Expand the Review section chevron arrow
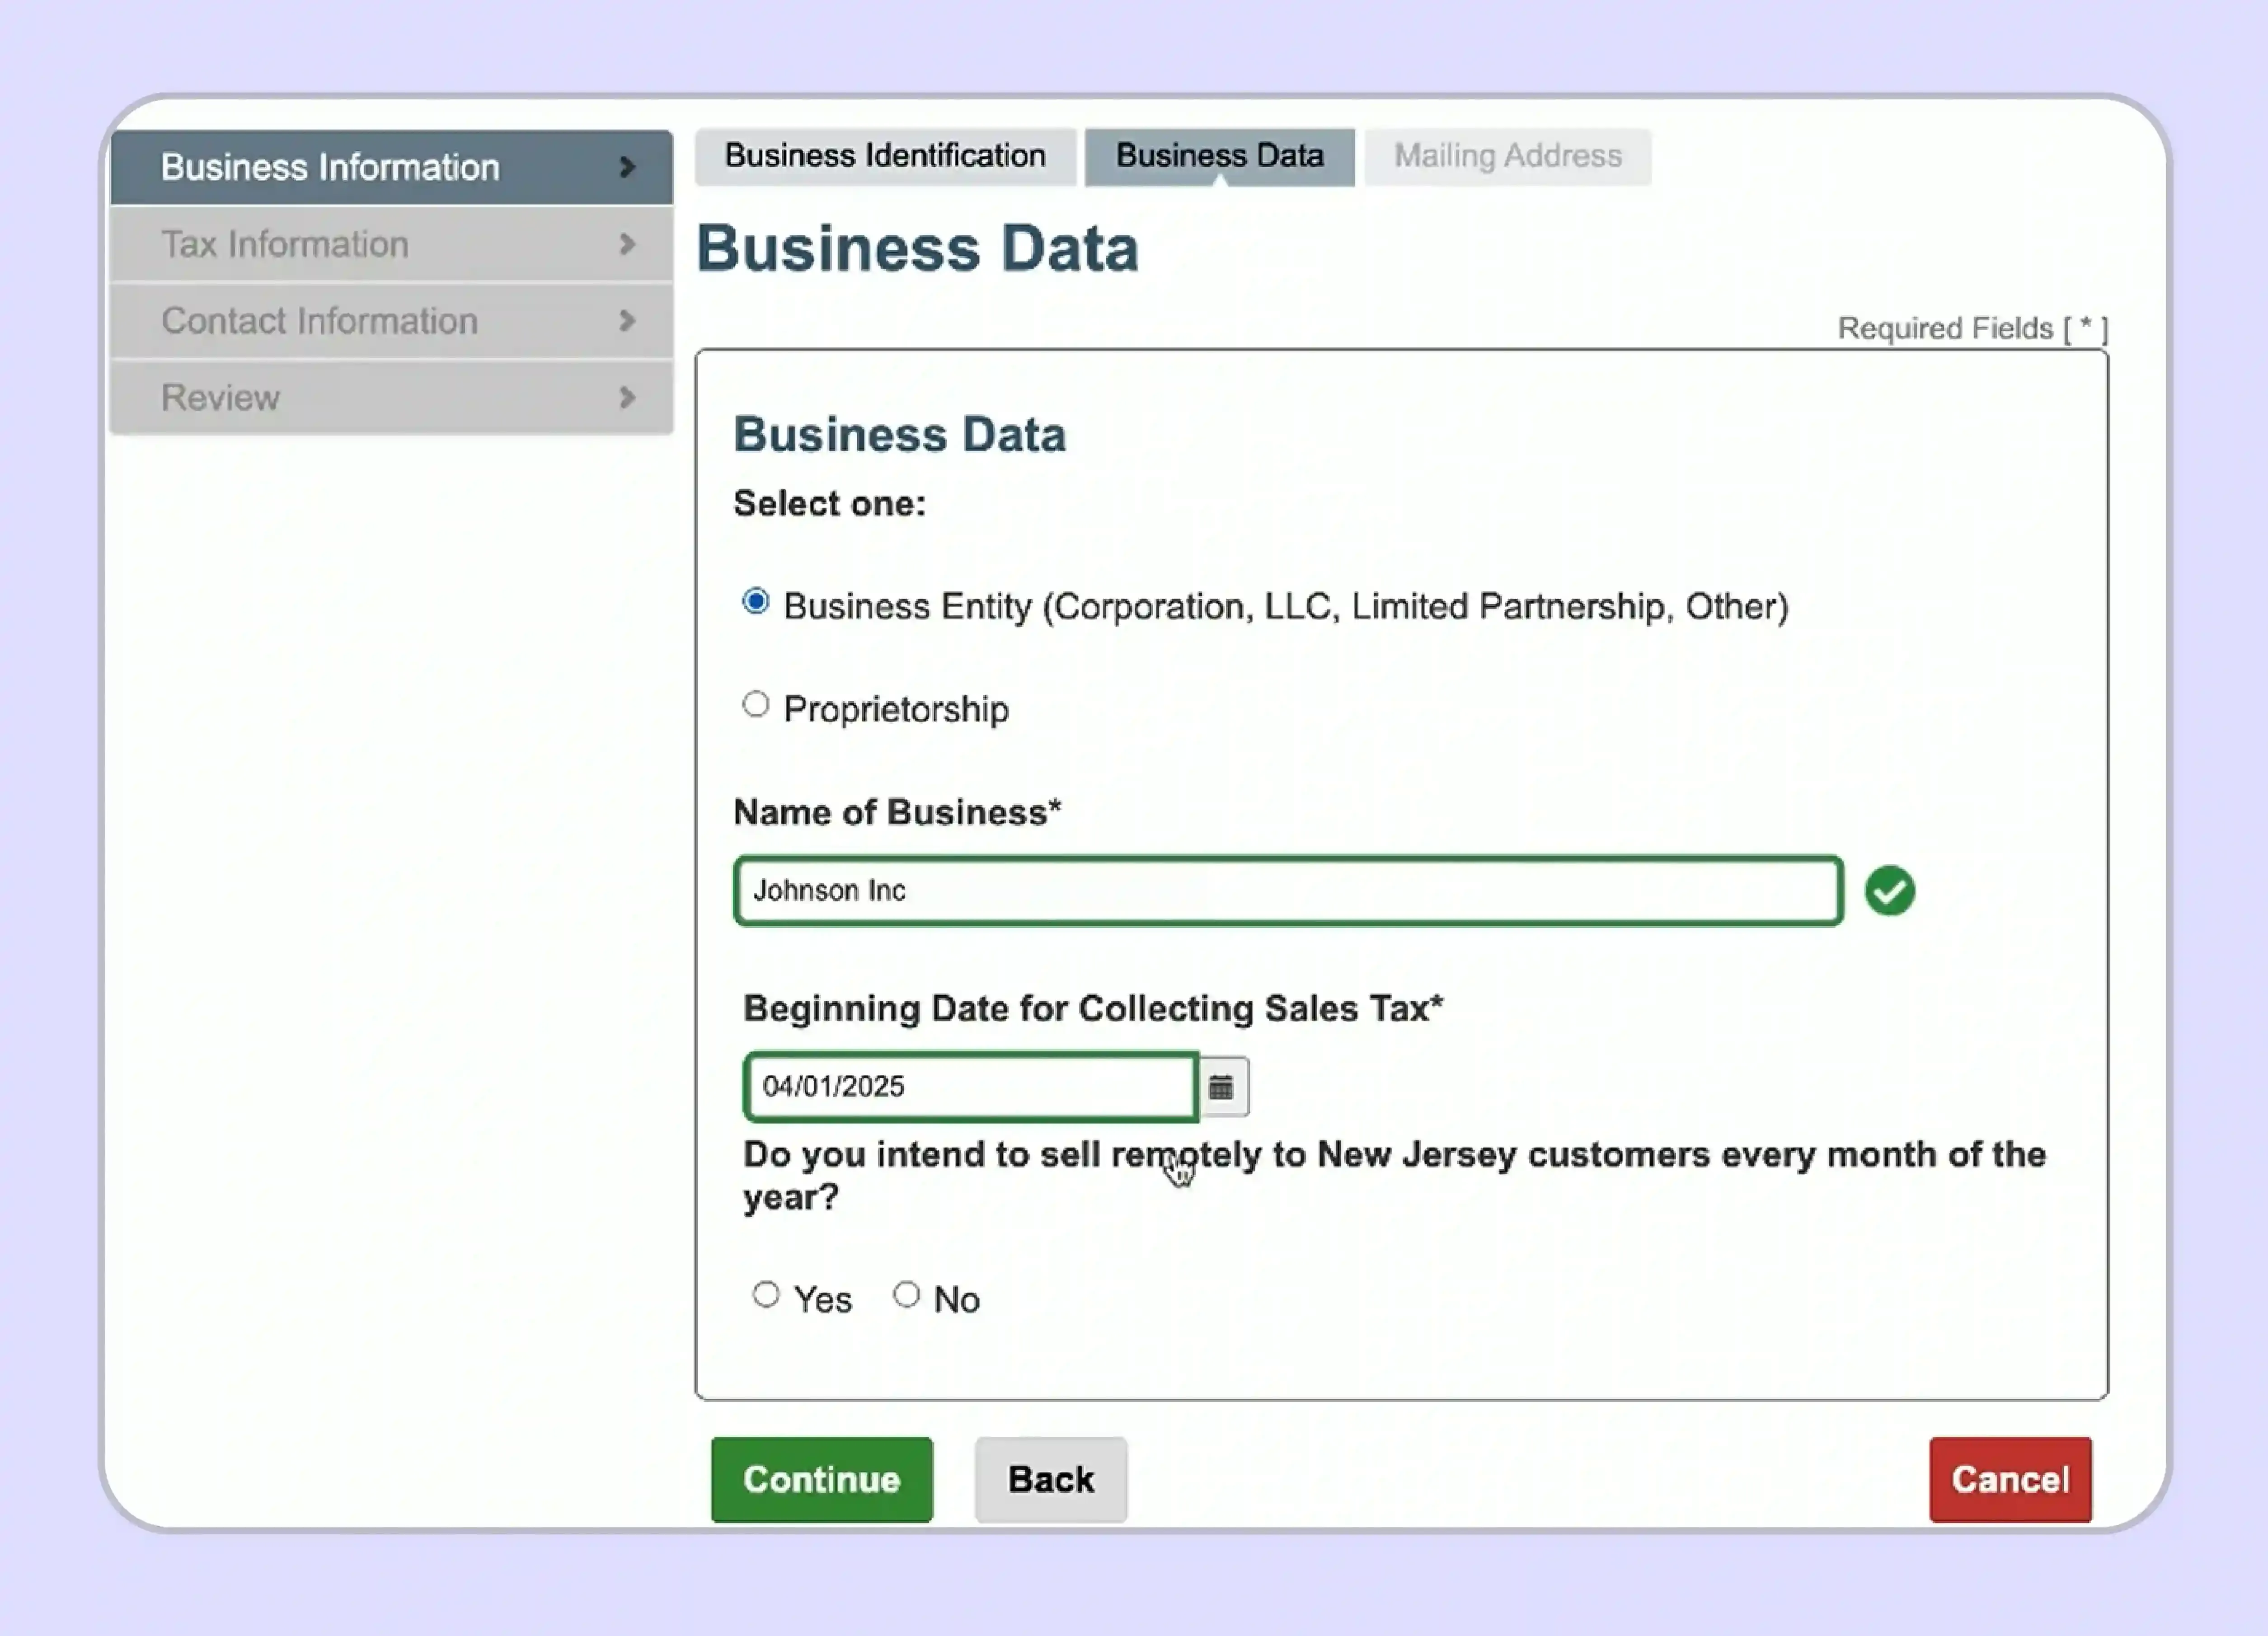Image resolution: width=2268 pixels, height=1636 pixels. 627,398
